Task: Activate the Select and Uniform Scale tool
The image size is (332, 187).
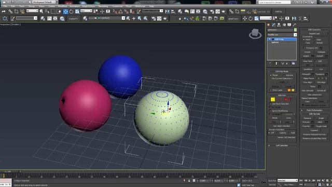Action: point(77,11)
